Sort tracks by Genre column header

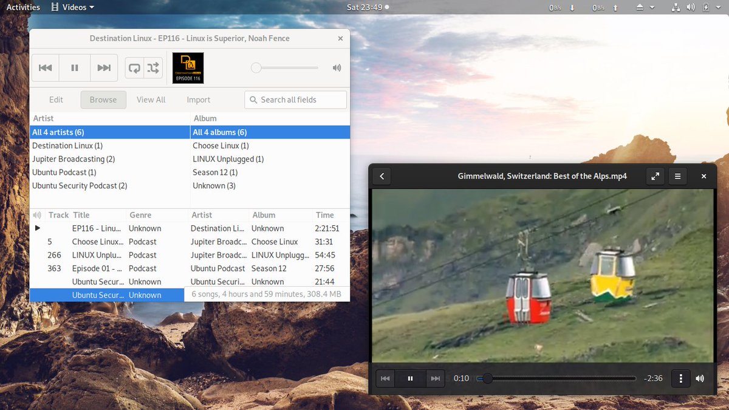tap(157, 215)
